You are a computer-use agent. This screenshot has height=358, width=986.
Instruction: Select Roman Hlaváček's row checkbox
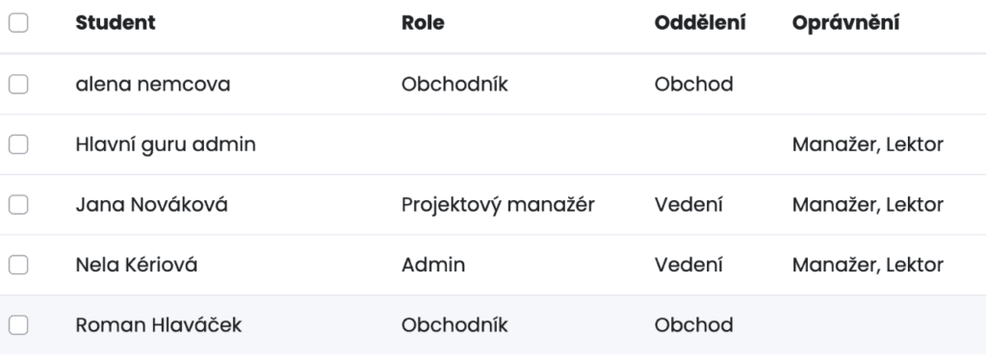pos(18,325)
